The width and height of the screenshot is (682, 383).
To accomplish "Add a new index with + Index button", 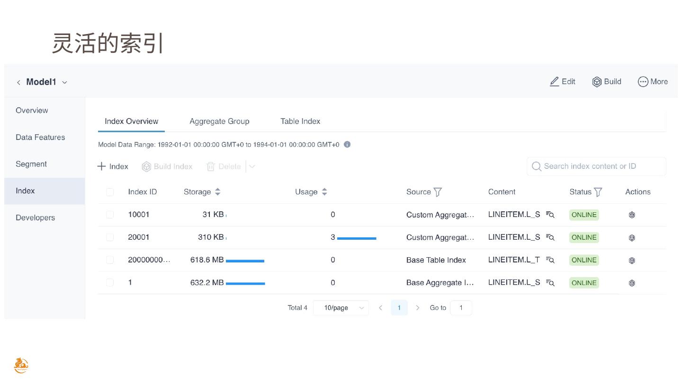I will point(113,166).
